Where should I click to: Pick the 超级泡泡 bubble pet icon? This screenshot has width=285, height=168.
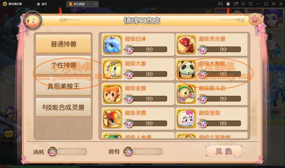[x=186, y=118]
